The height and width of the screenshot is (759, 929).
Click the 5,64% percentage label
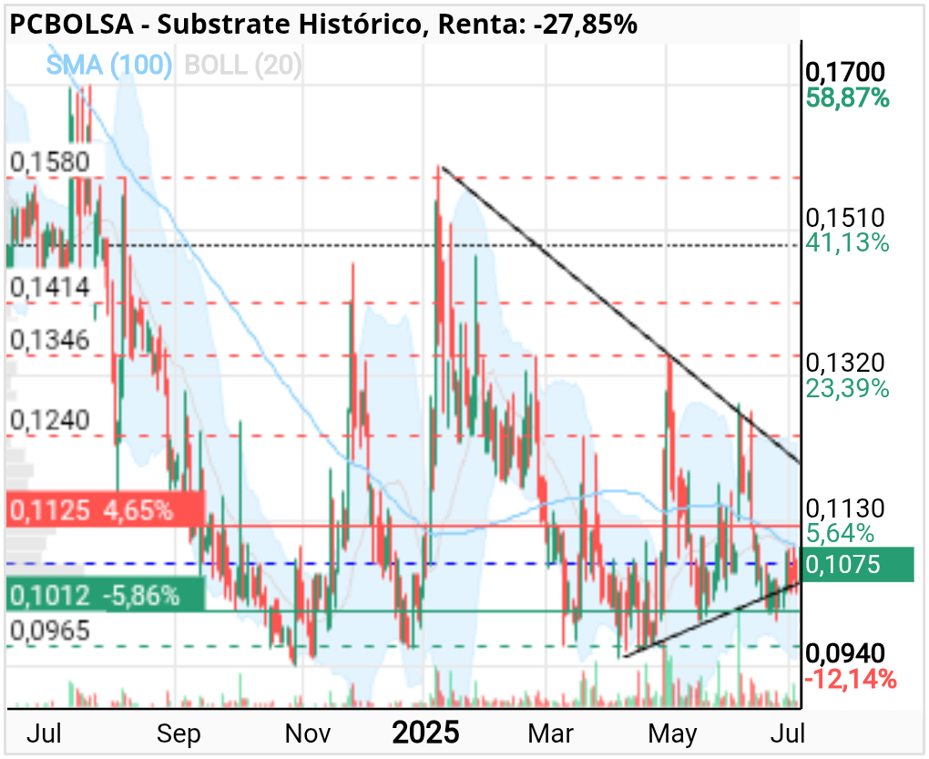point(840,534)
